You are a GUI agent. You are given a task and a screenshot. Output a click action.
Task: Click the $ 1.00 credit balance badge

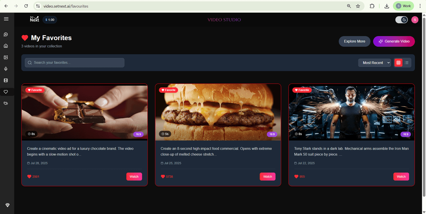50,20
